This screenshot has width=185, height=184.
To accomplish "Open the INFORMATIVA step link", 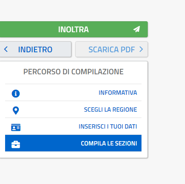I will tap(118, 93).
